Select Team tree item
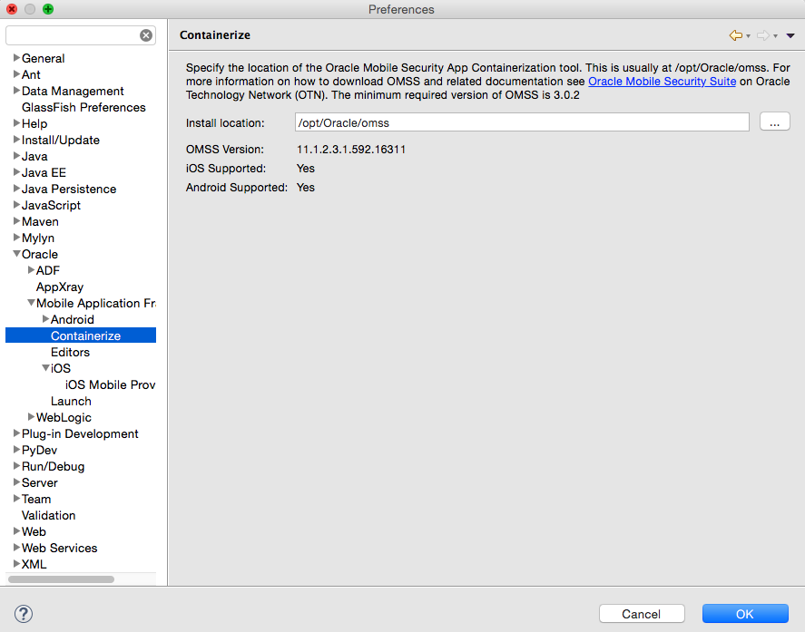Screen dimensions: 805x632 tap(36, 499)
